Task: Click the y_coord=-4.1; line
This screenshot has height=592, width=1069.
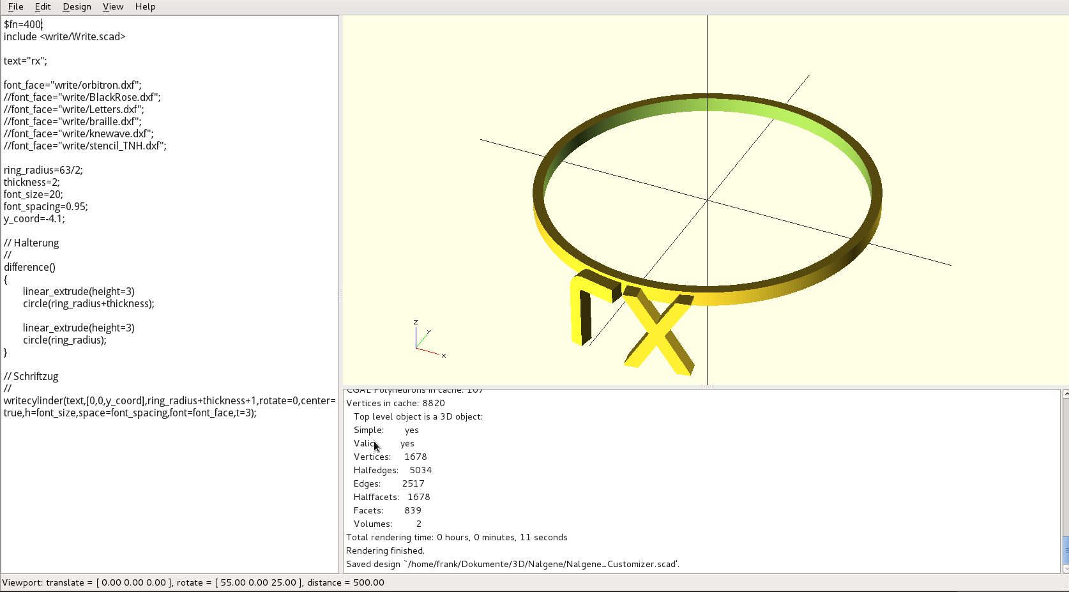Action: [34, 218]
